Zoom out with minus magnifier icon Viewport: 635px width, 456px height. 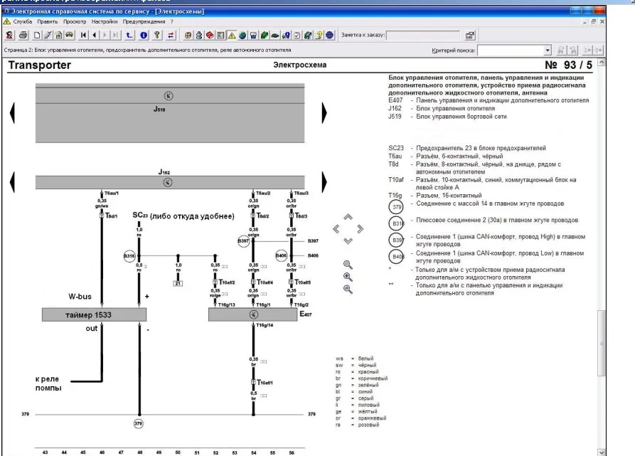click(348, 289)
